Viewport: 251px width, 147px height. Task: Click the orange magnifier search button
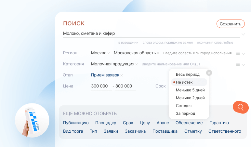click(x=241, y=107)
